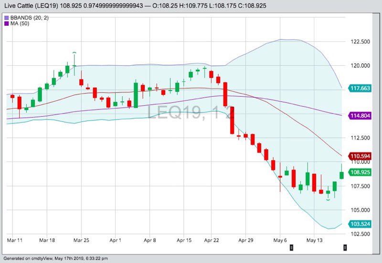
Task: Click the low marker below the May bottom candle
Action: pyautogui.click(x=328, y=200)
